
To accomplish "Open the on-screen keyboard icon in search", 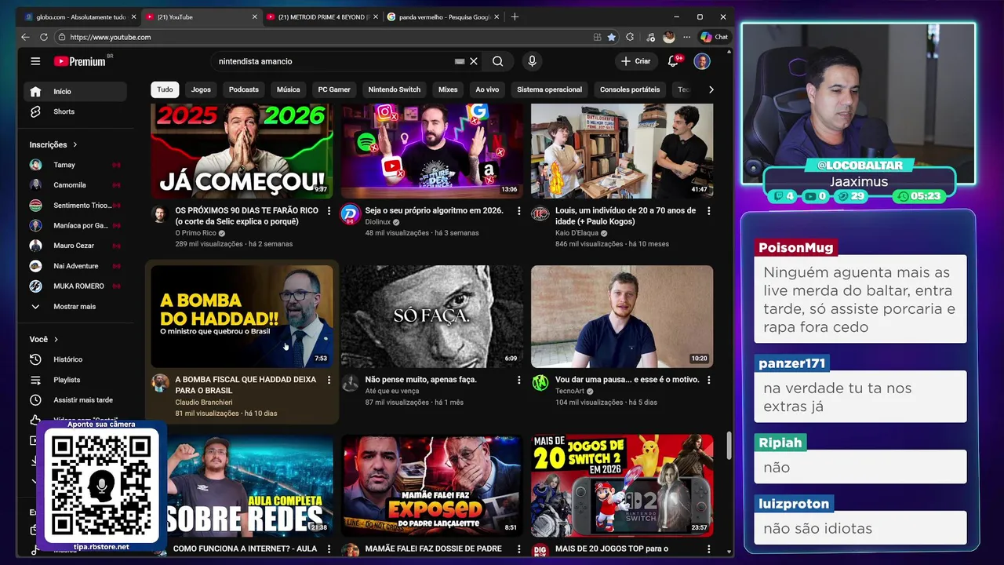I will [460, 61].
